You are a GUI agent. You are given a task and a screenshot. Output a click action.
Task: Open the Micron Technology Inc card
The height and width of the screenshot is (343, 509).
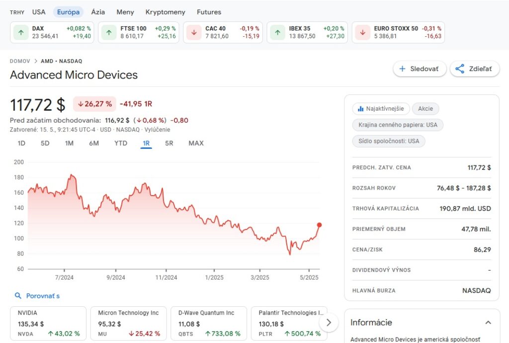[129, 323]
